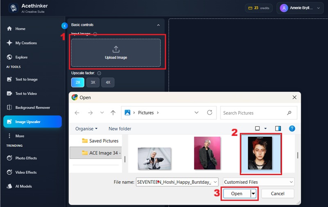Select the 4X upscale factor
This screenshot has width=328, height=207.
pyautogui.click(x=108, y=82)
